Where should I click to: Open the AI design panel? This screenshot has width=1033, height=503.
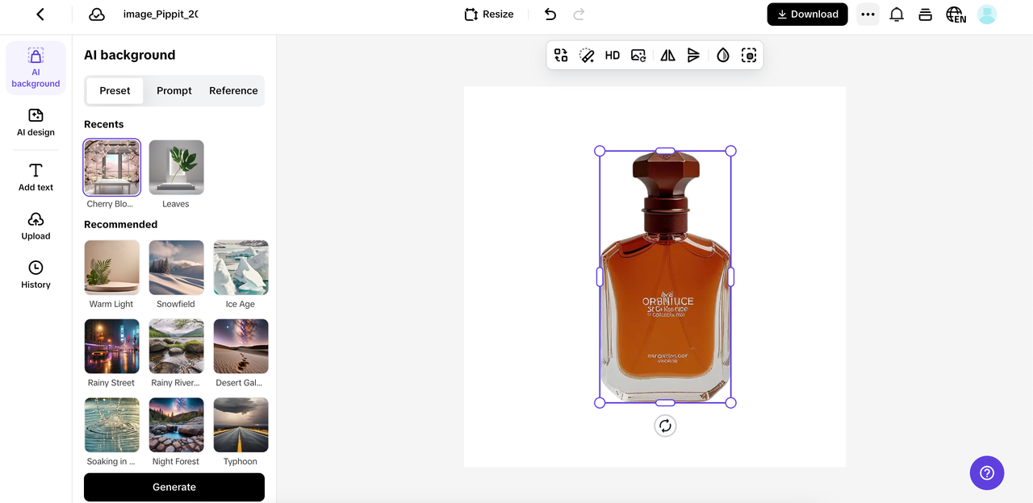point(36,122)
